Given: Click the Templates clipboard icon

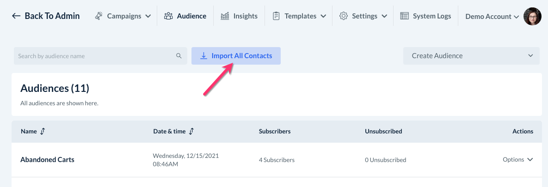Looking at the screenshot, I should point(276,16).
